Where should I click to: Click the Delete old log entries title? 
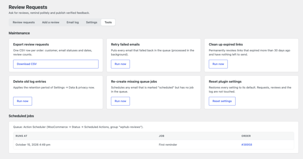click(x=30, y=81)
